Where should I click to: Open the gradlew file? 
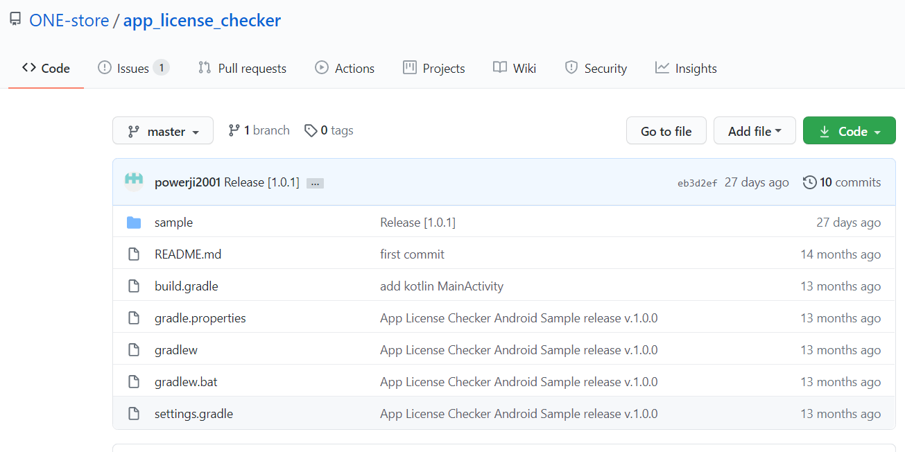pyautogui.click(x=176, y=350)
